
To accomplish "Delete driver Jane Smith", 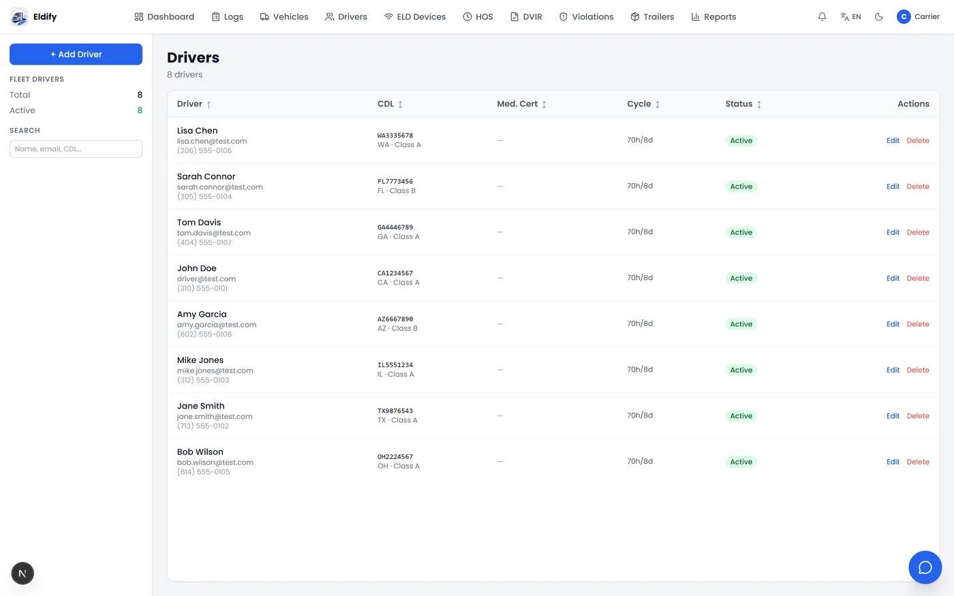I will pos(918,416).
